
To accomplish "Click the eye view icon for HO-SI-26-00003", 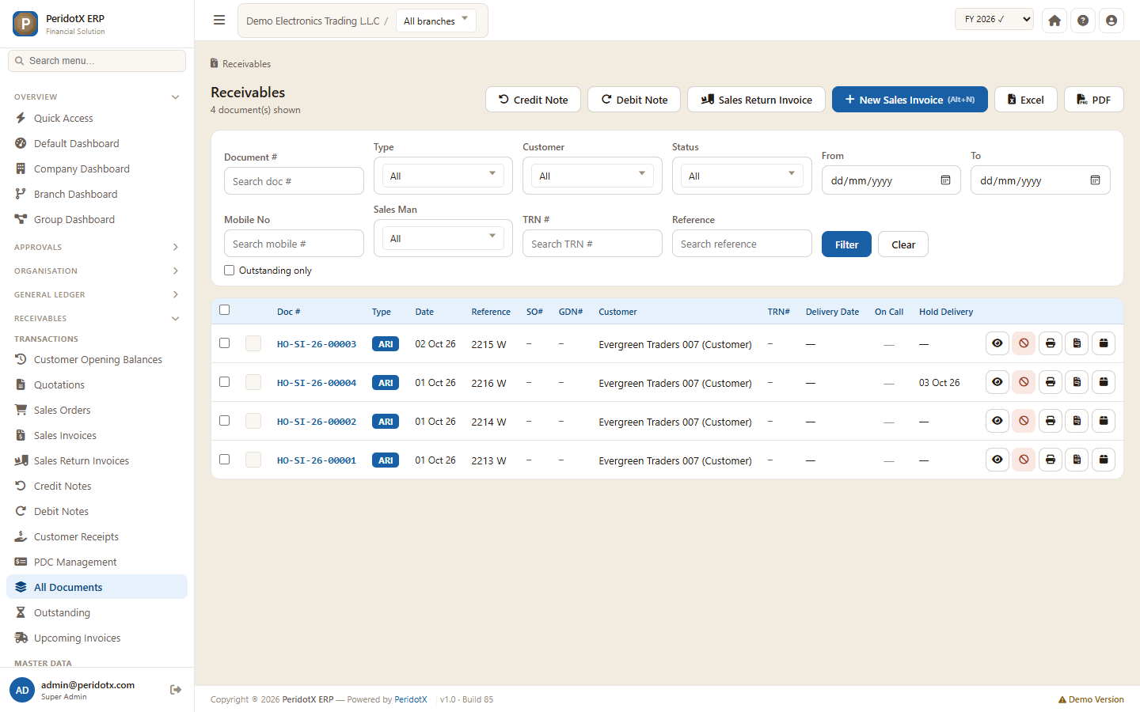I will (997, 343).
